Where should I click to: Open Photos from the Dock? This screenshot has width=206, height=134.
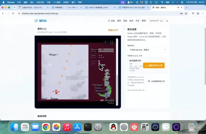[x=56, y=127]
